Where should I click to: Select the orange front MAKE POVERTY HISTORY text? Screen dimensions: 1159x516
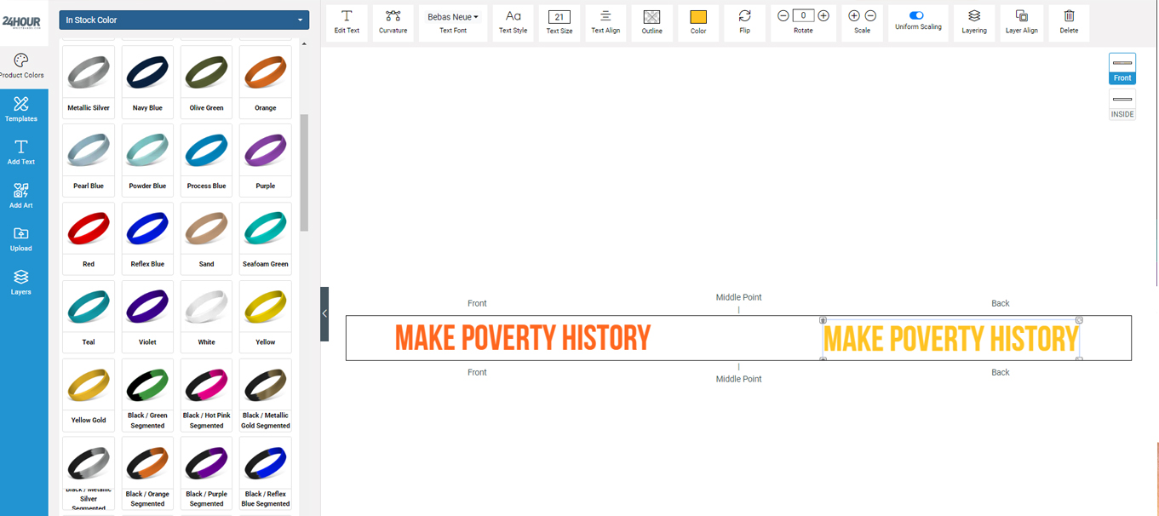click(x=523, y=338)
